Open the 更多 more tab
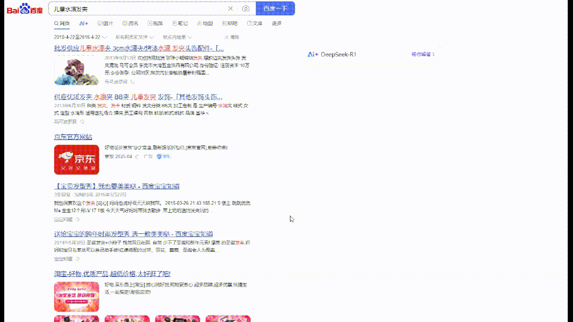Image resolution: width=573 pixels, height=322 pixels. click(x=277, y=23)
